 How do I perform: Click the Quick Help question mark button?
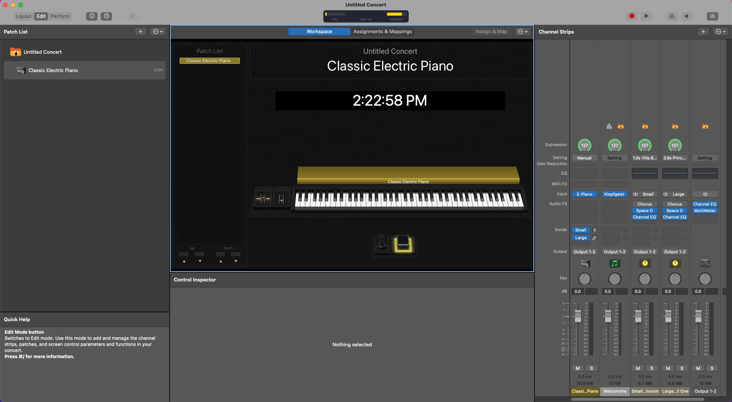click(106, 16)
